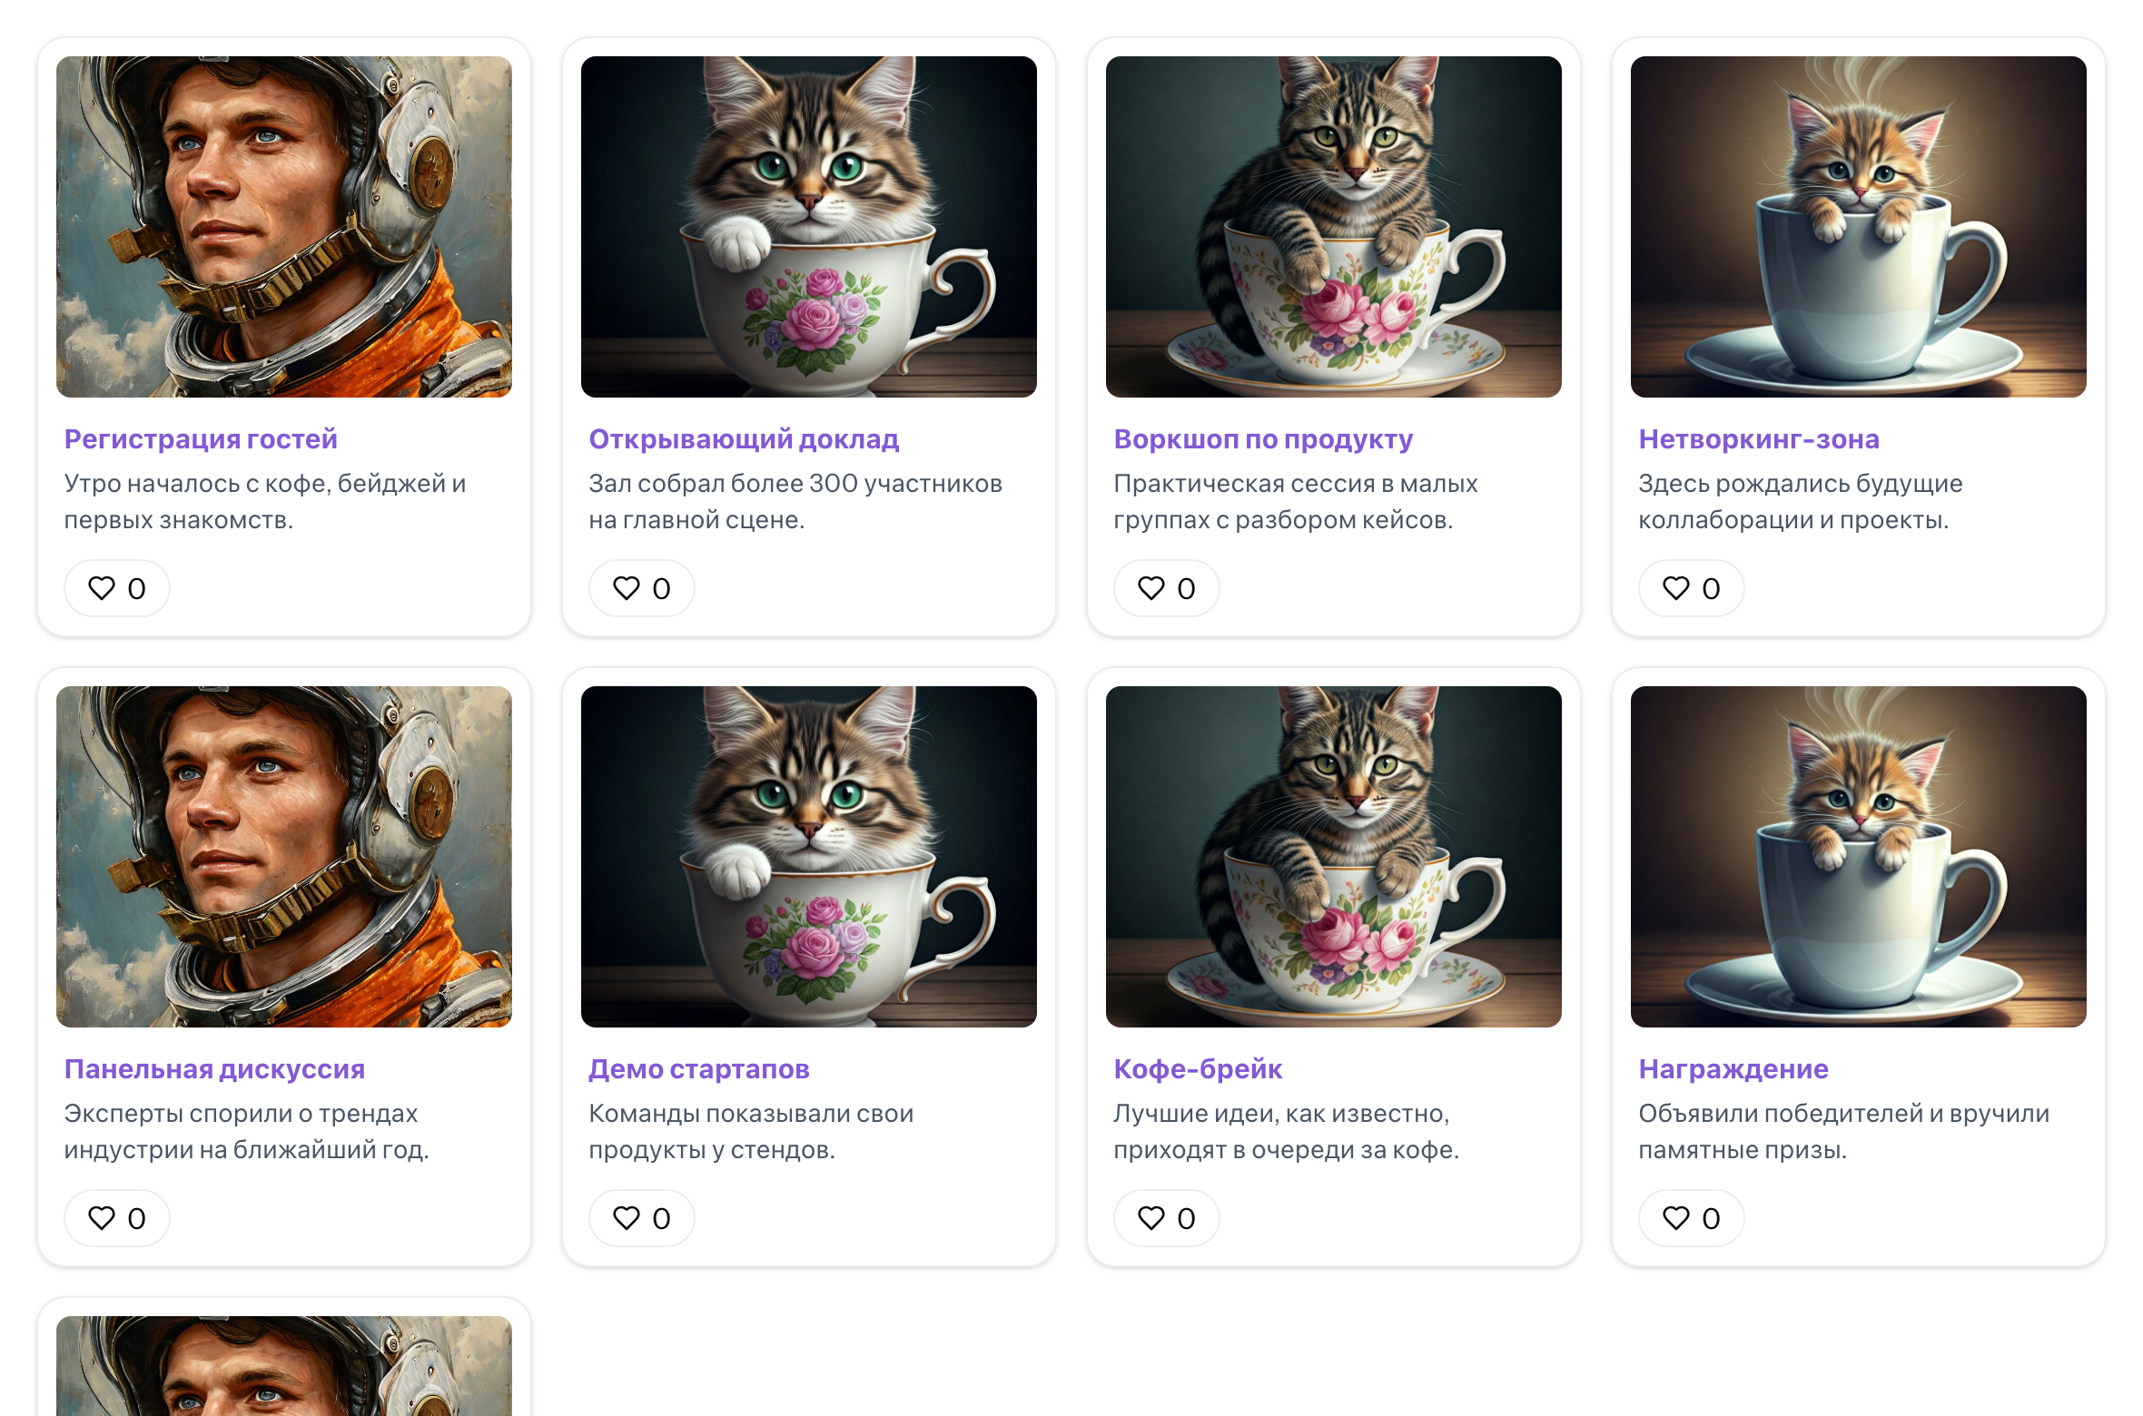The image size is (2143, 1416).
Task: View kitten teacup photo on Открывающий доклад
Action: (809, 227)
